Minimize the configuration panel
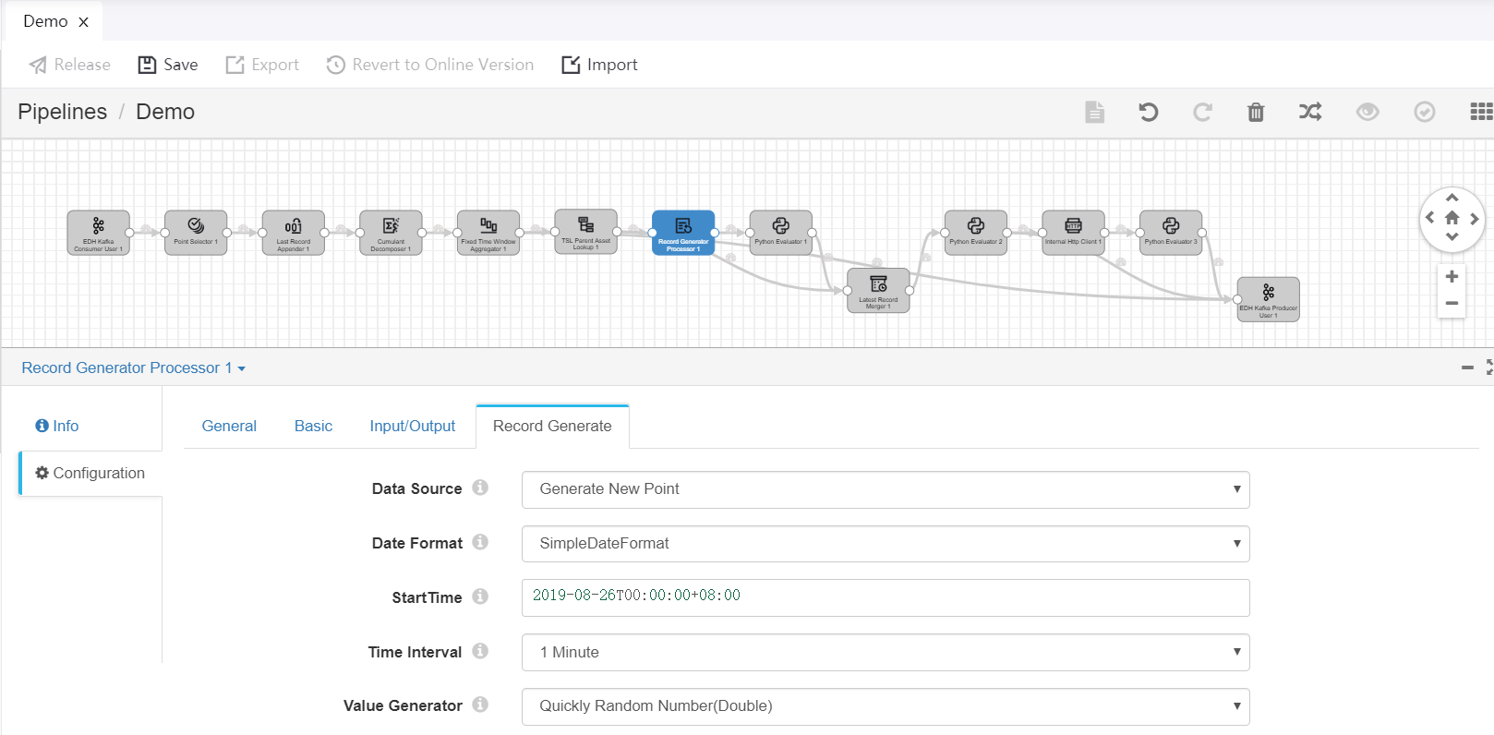Viewport: 1494px width, 735px height. click(1467, 367)
